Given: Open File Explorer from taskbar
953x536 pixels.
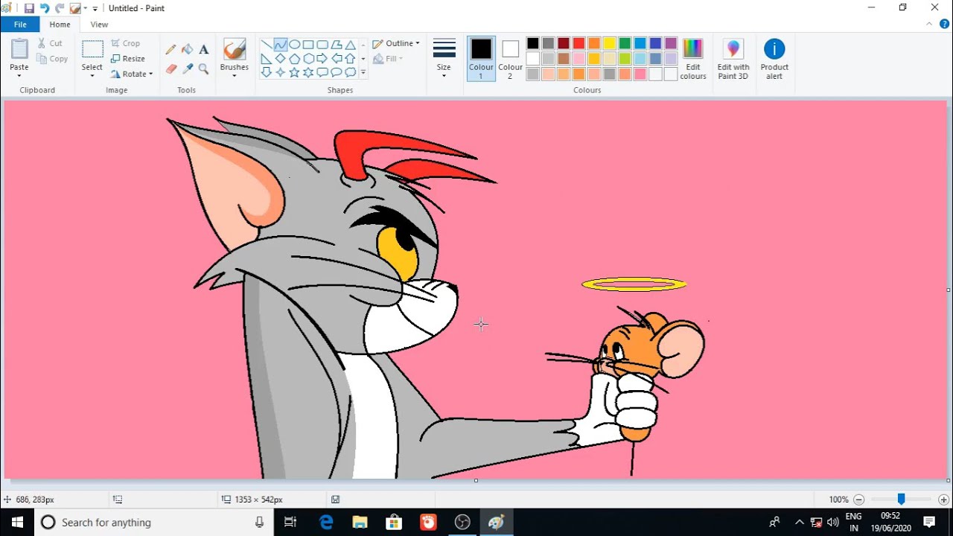Looking at the screenshot, I should 360,522.
